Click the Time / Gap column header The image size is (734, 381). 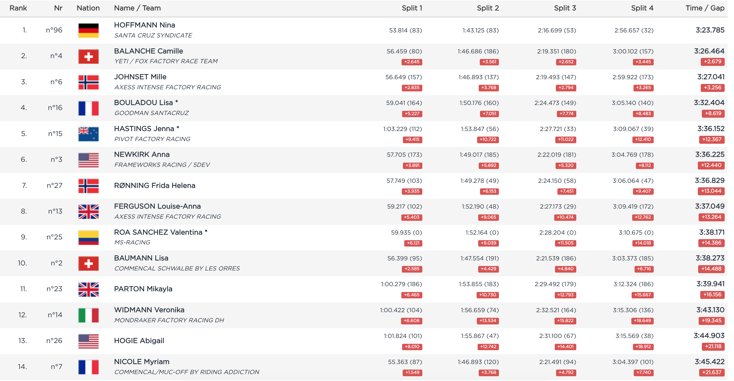click(x=705, y=8)
